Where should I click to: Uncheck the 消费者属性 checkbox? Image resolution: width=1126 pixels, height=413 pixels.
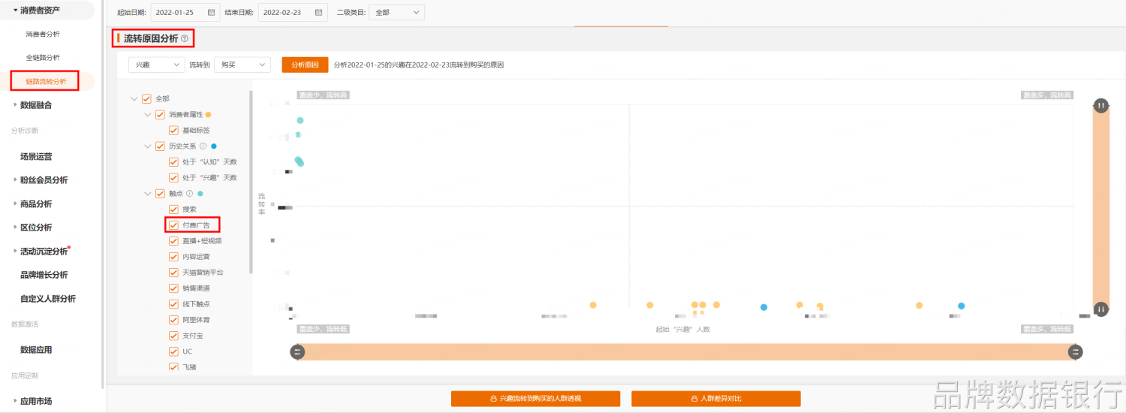point(160,114)
